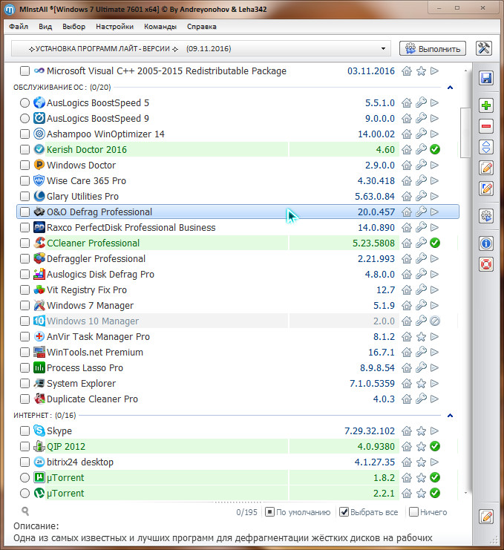Select the "Defraggler Professional" row

click(x=238, y=258)
